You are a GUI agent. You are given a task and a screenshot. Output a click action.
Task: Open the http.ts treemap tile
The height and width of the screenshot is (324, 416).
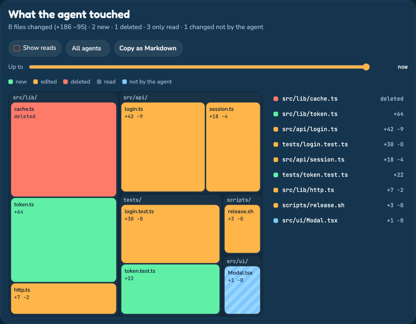64,298
